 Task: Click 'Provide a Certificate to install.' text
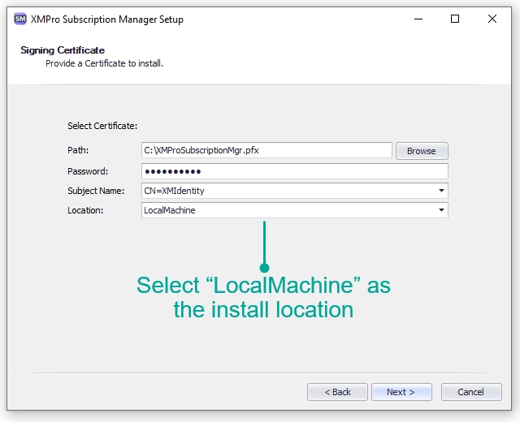pos(104,63)
